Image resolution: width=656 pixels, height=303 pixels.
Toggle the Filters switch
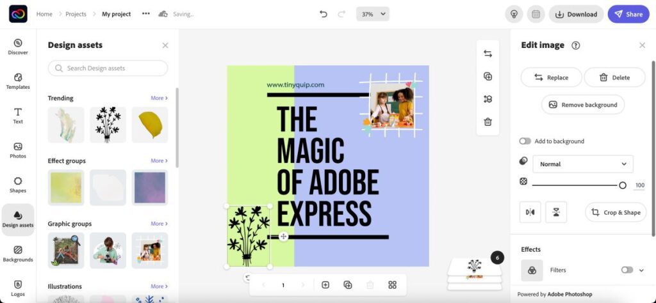coord(627,270)
